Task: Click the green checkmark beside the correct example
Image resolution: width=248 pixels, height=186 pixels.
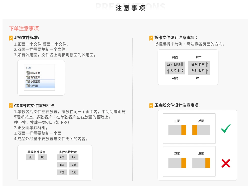Action: coord(226,128)
